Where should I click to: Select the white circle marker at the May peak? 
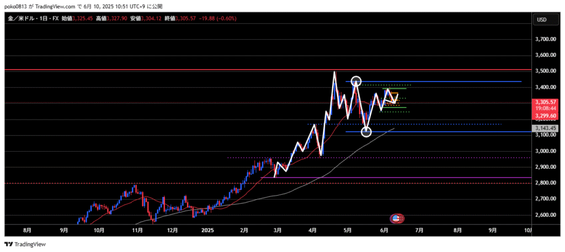356,81
